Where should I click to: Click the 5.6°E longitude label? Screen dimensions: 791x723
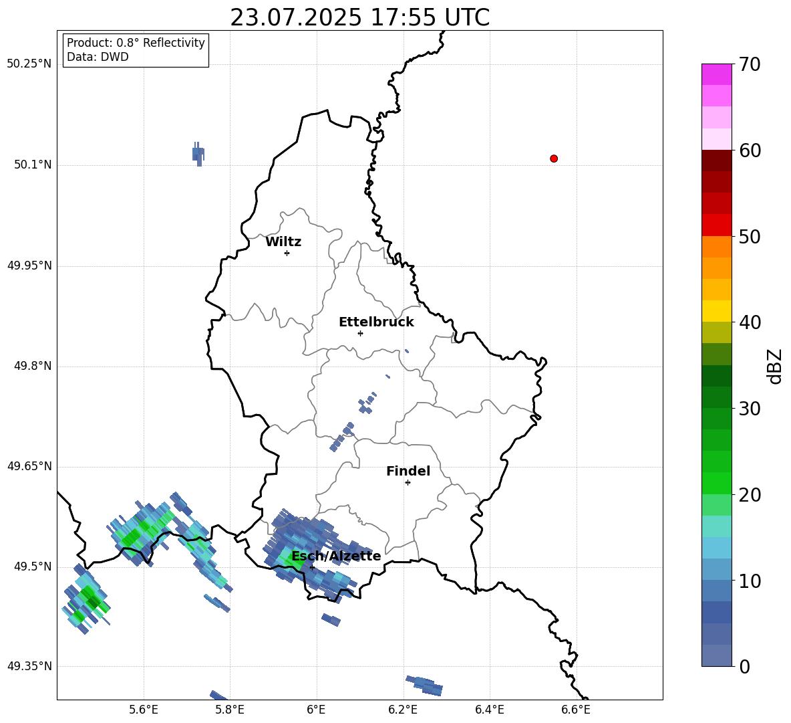[x=144, y=710]
